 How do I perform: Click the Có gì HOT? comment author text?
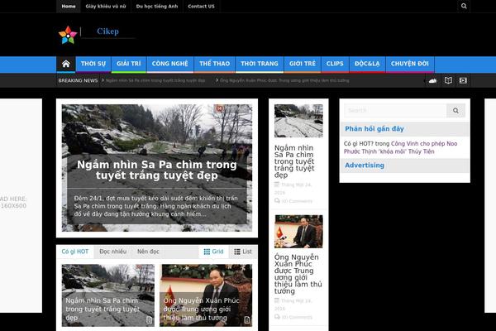coord(359,144)
